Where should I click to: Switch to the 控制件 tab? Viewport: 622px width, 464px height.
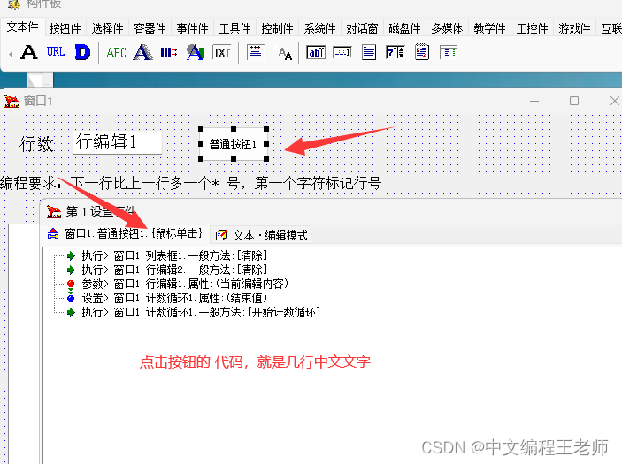tap(277, 28)
